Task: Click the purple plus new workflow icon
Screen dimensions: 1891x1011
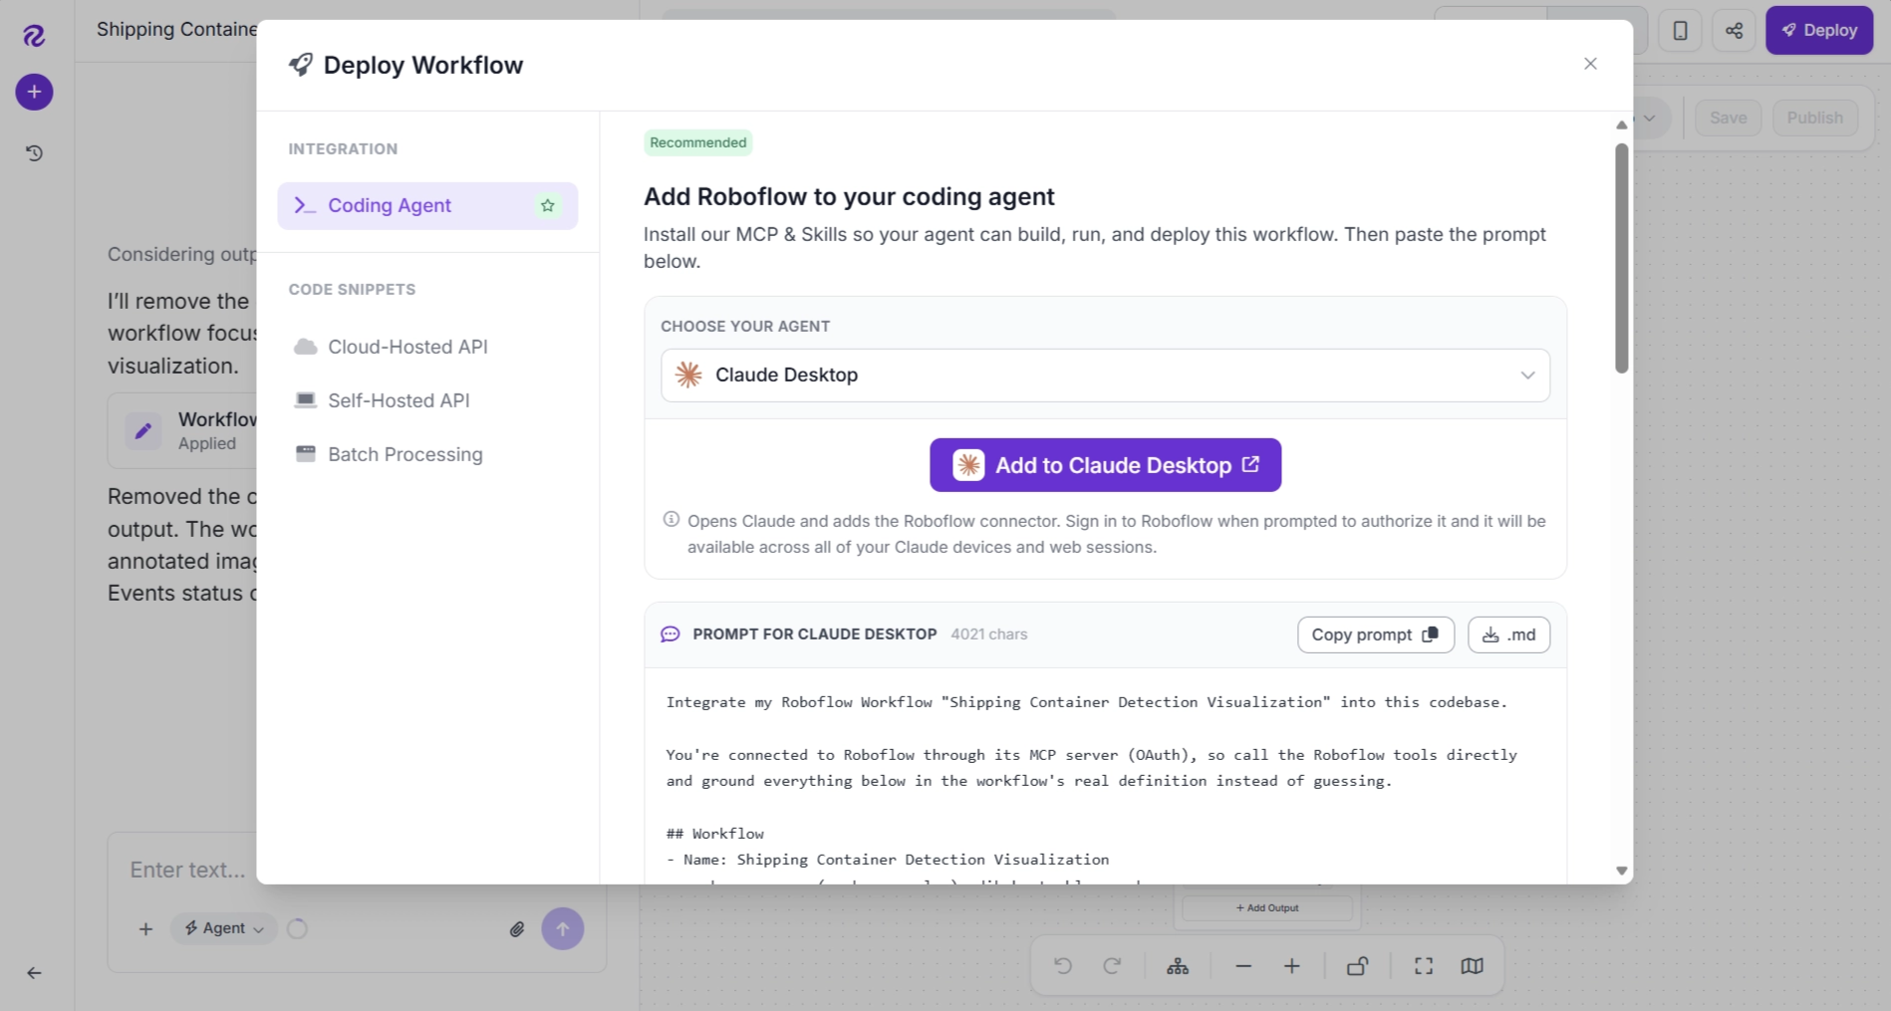Action: pos(34,93)
